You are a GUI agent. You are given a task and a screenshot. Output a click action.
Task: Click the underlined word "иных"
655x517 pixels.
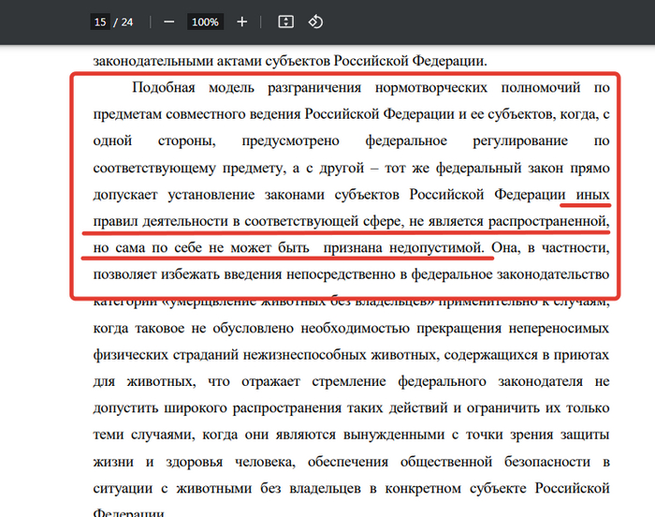click(x=589, y=194)
